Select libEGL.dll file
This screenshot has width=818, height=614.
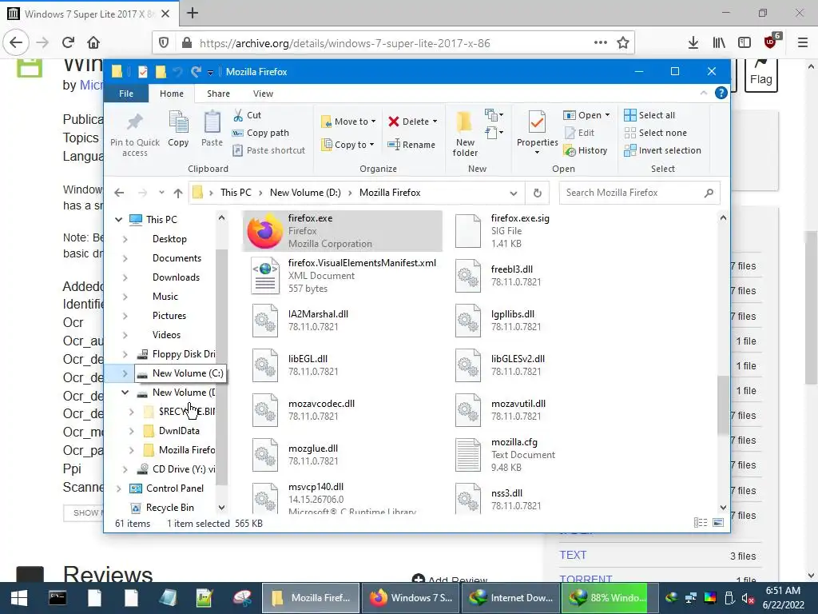click(x=342, y=365)
